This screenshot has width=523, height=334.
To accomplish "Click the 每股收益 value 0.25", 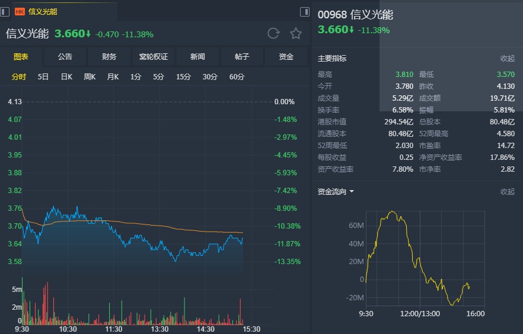I will (406, 157).
